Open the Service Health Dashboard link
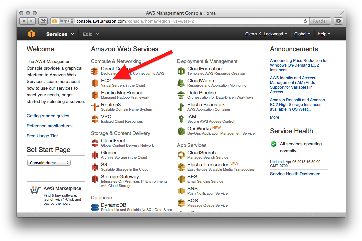 click(x=295, y=174)
